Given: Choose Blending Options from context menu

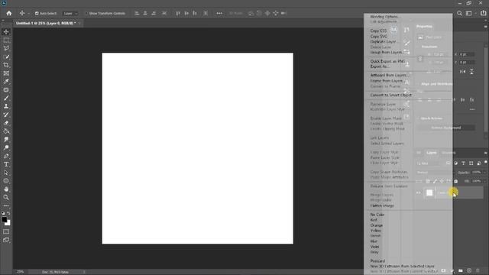Looking at the screenshot, I should [384, 17].
